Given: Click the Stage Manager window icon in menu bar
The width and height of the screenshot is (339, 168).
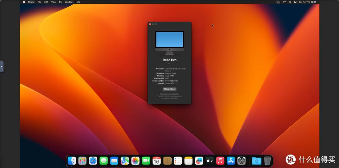Looking at the screenshot, I should [285, 2].
